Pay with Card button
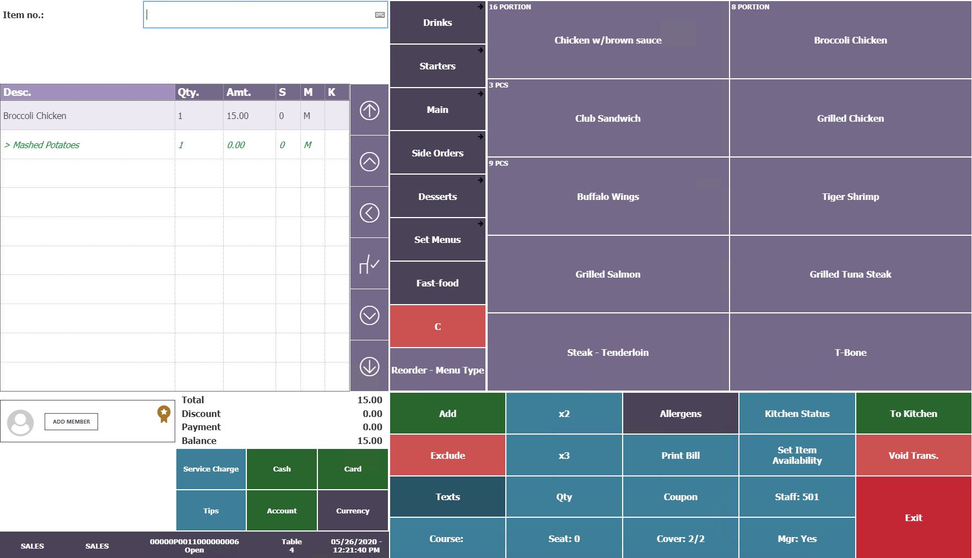 tap(353, 469)
